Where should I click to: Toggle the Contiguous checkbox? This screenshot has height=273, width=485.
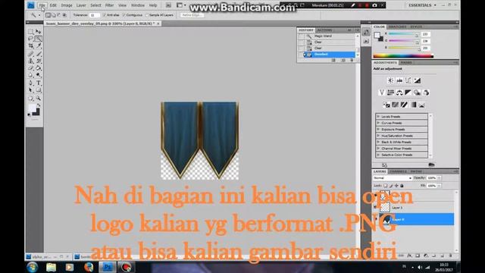coord(124,15)
